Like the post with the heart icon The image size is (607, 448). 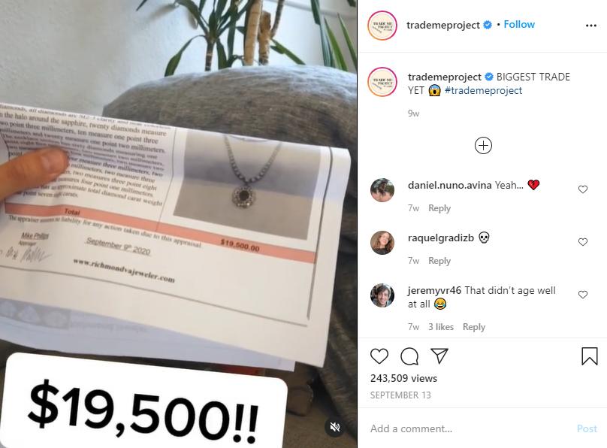(379, 356)
